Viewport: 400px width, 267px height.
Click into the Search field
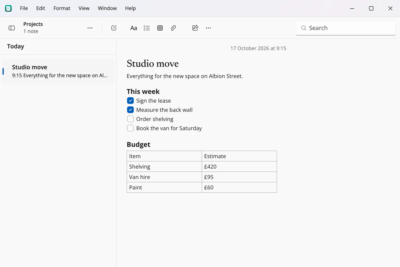click(346, 28)
